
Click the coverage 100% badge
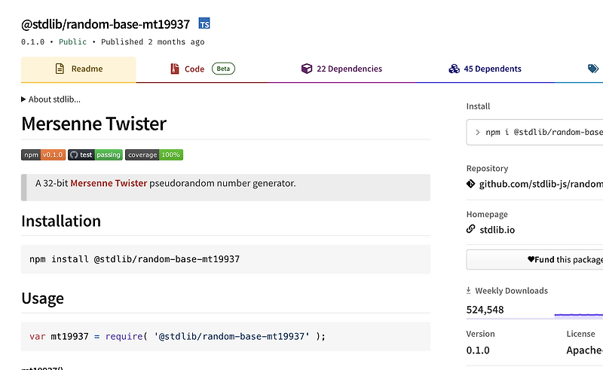coord(154,154)
